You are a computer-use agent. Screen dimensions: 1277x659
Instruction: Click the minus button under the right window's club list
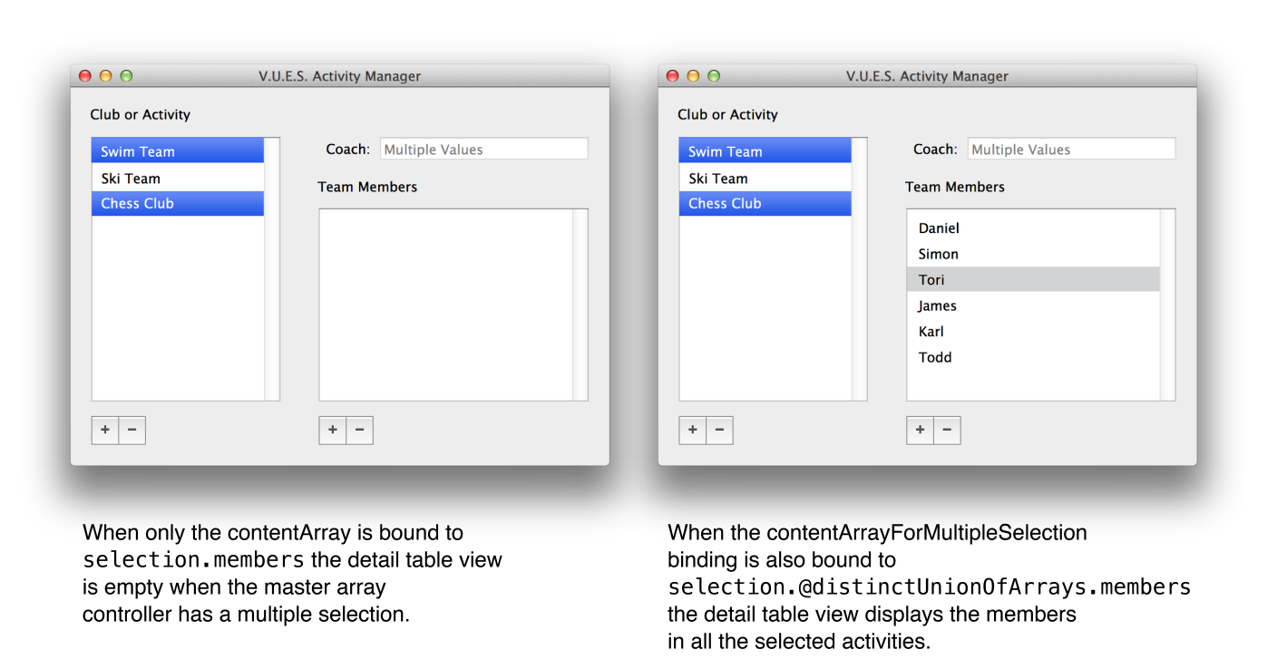[719, 431]
